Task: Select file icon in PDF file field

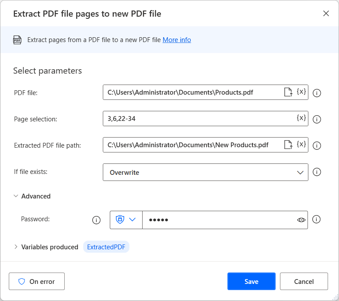Action: 288,92
